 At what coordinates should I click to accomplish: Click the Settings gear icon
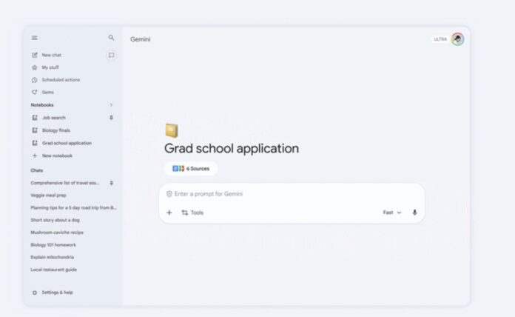[35, 293]
